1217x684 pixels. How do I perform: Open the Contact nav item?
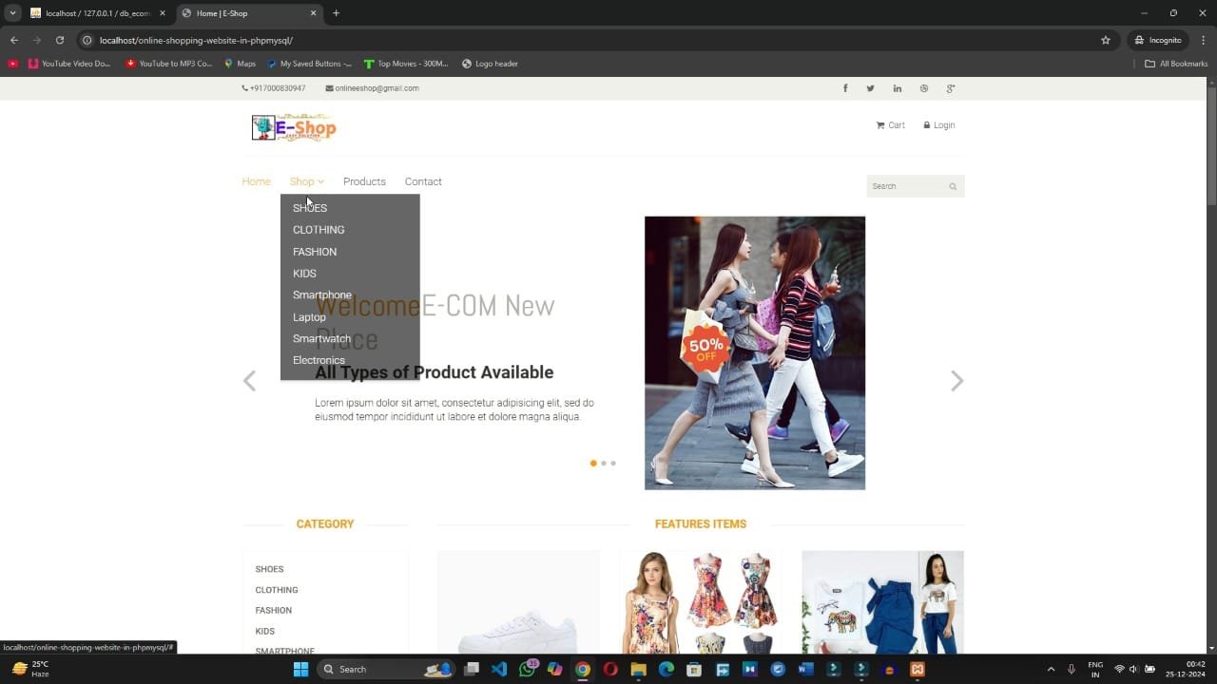pos(423,181)
